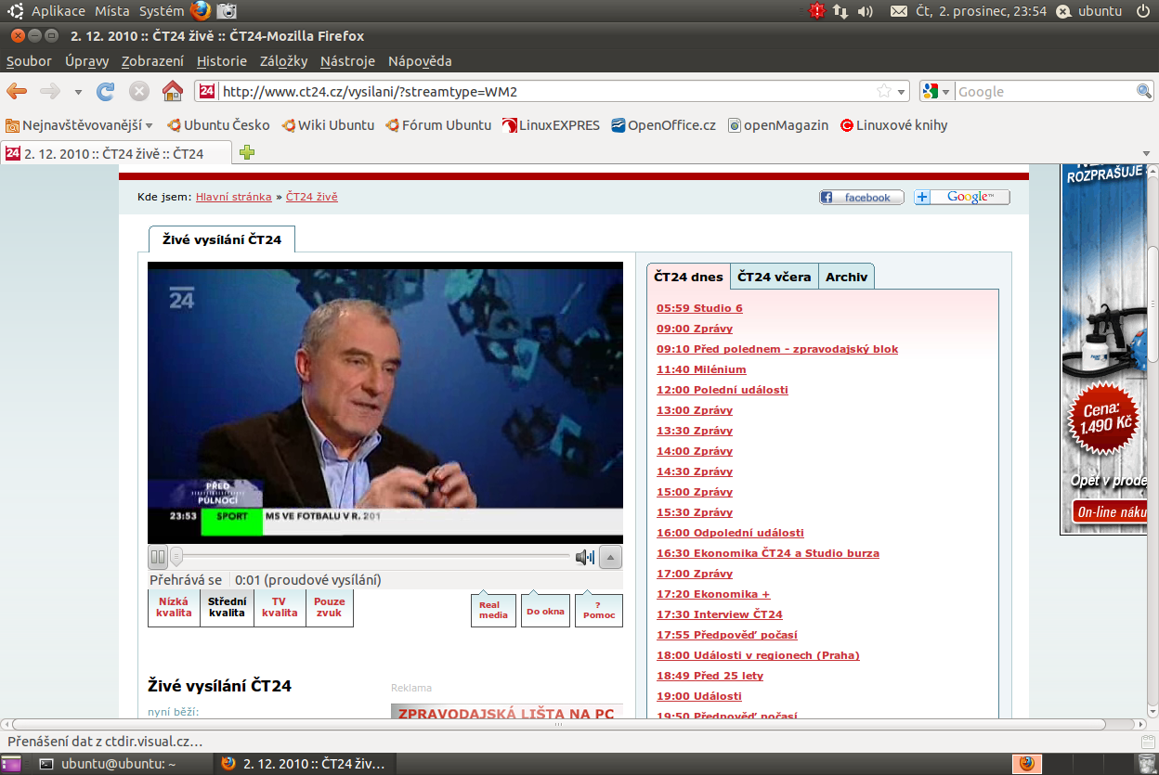The image size is (1159, 775).
Task: Focus the Google search input field
Action: [1046, 92]
